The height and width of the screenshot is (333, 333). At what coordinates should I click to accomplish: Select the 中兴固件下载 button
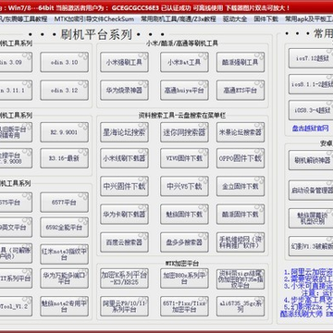124,186
